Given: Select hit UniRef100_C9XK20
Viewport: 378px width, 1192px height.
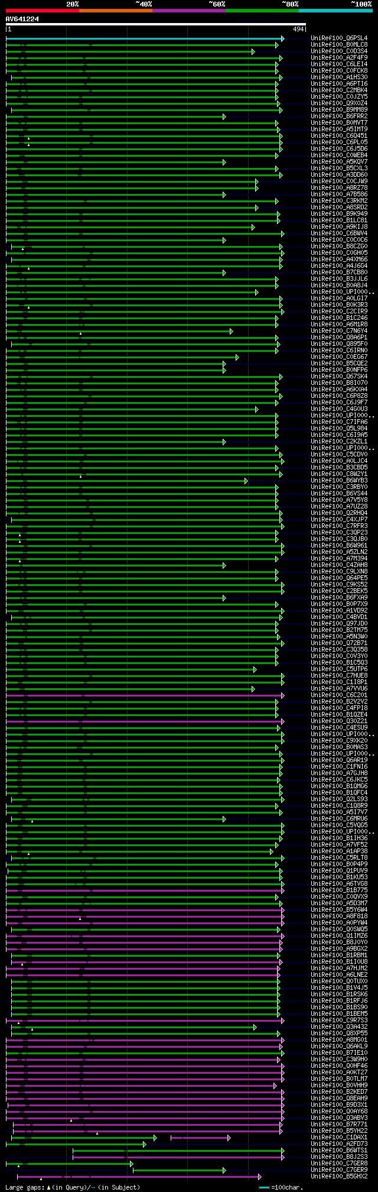Looking at the screenshot, I should click(x=340, y=740).
